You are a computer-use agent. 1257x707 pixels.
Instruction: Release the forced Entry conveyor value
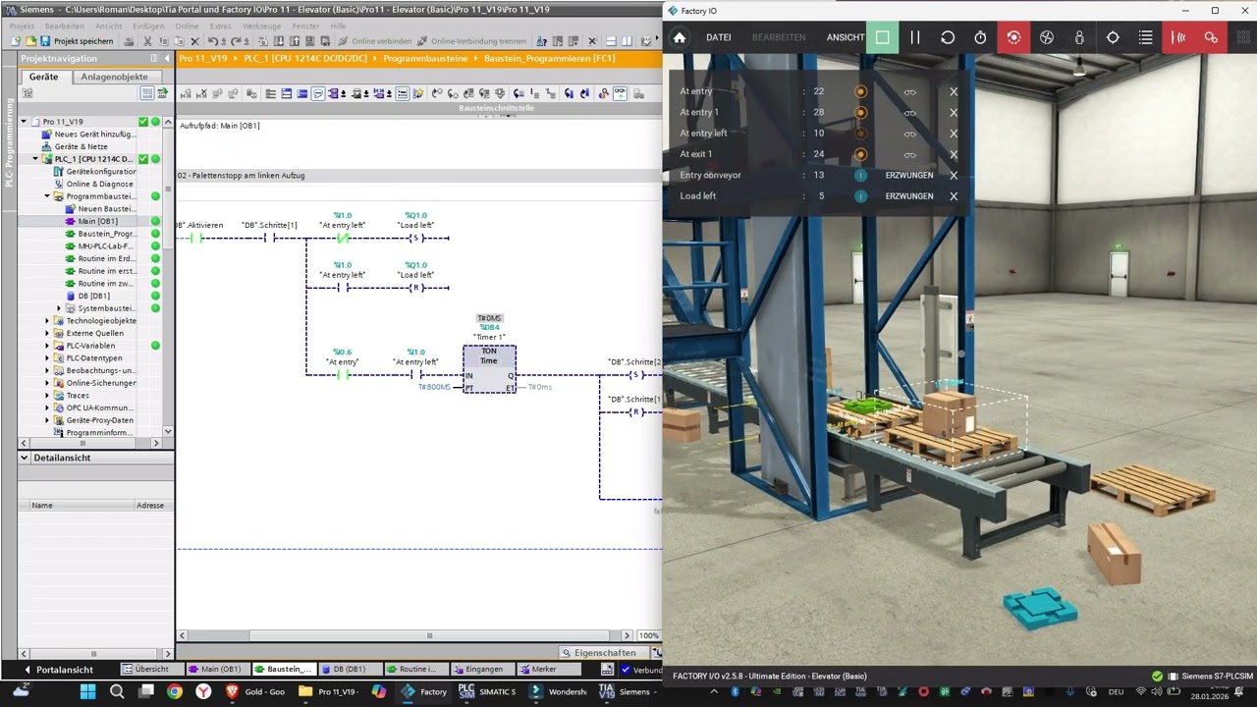[x=909, y=175]
